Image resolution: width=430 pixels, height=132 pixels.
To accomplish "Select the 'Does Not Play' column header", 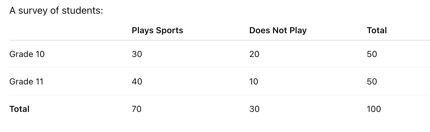I will tap(278, 30).
